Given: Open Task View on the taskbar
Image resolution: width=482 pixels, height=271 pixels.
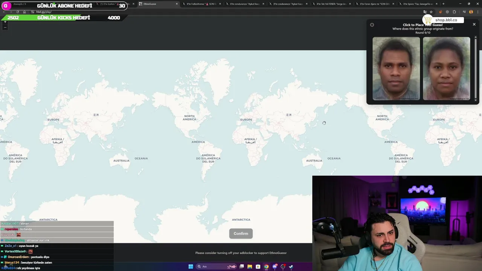Looking at the screenshot, I should tap(241, 266).
